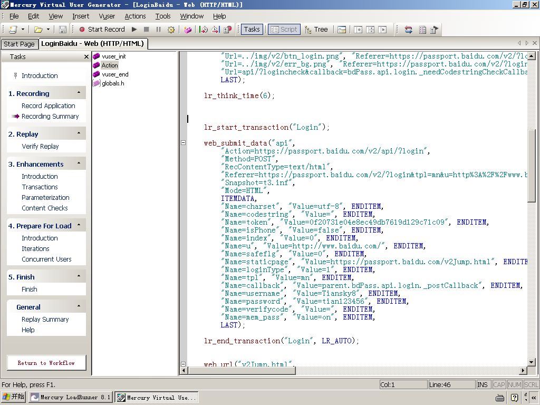The image size is (540, 405).
Task: Run the script with the play icon
Action: point(134,30)
